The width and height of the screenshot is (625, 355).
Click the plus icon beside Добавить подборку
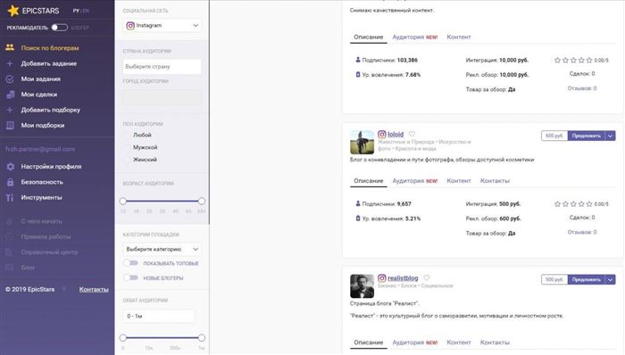coord(10,110)
